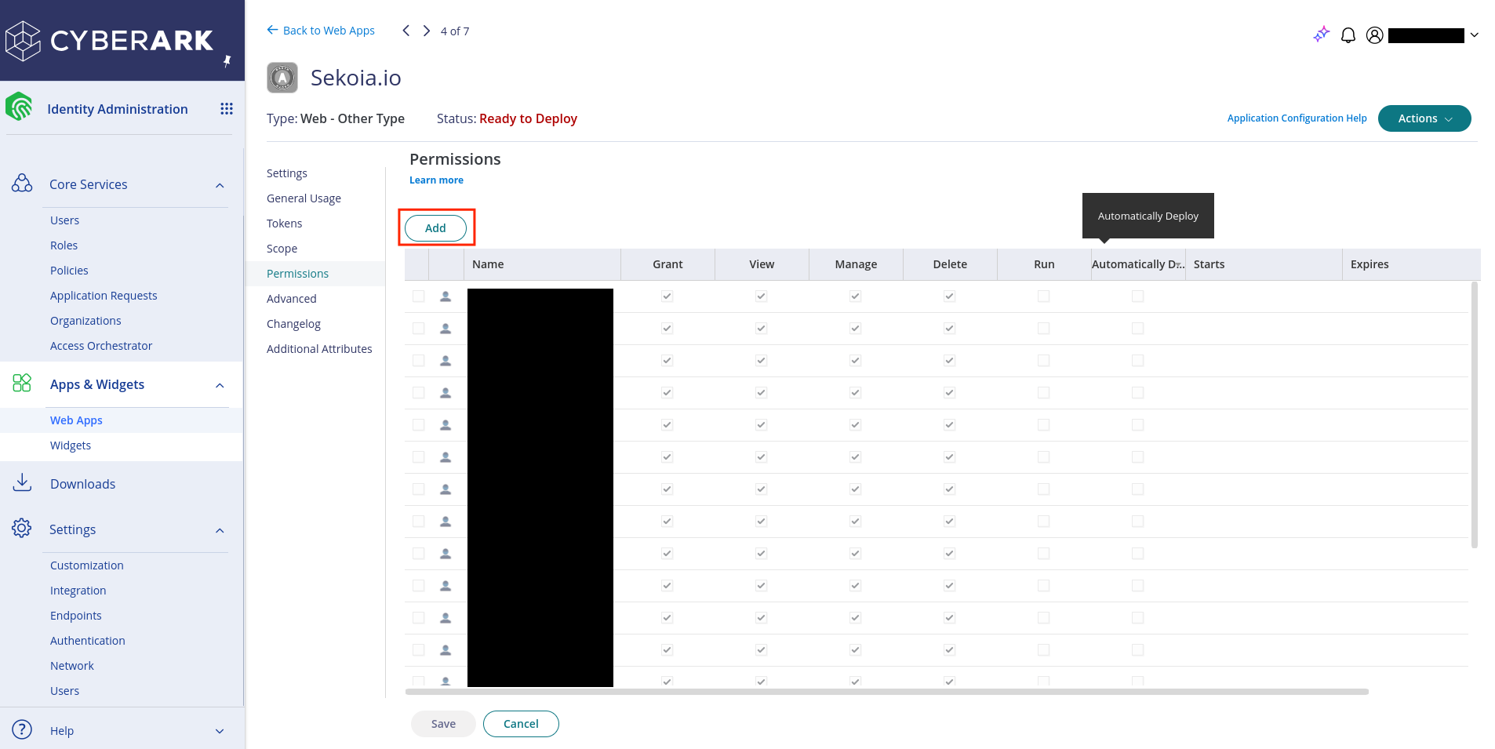The height and width of the screenshot is (749, 1495).
Task: Open Application Configuration Help link
Action: 1297,118
